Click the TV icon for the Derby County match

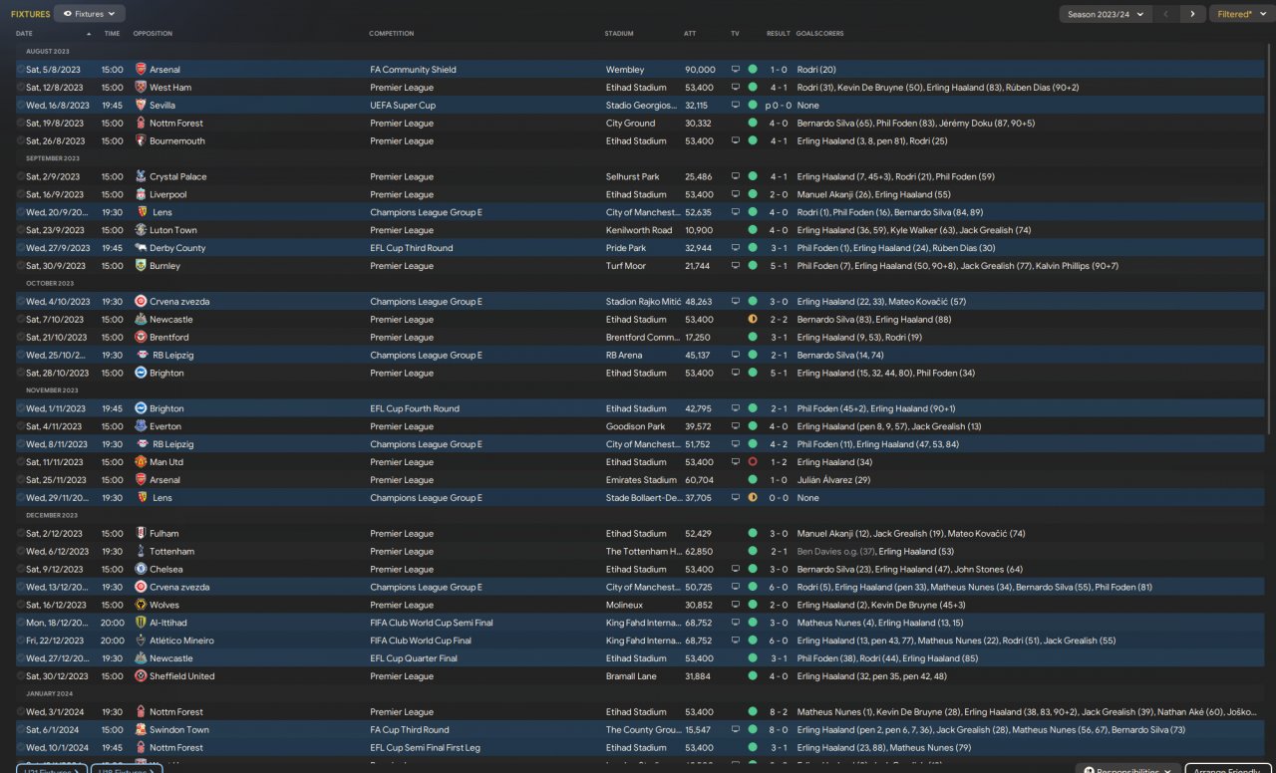point(736,249)
